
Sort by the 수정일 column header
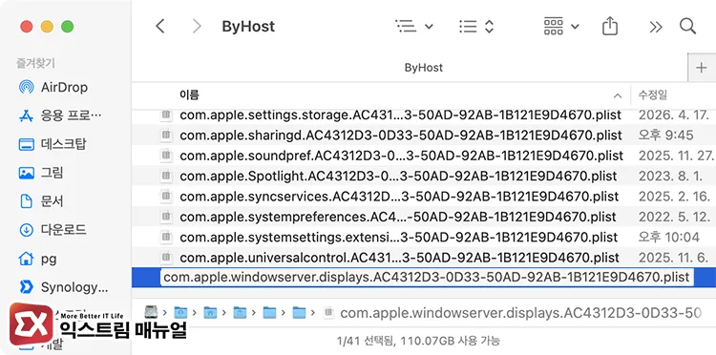pos(652,95)
